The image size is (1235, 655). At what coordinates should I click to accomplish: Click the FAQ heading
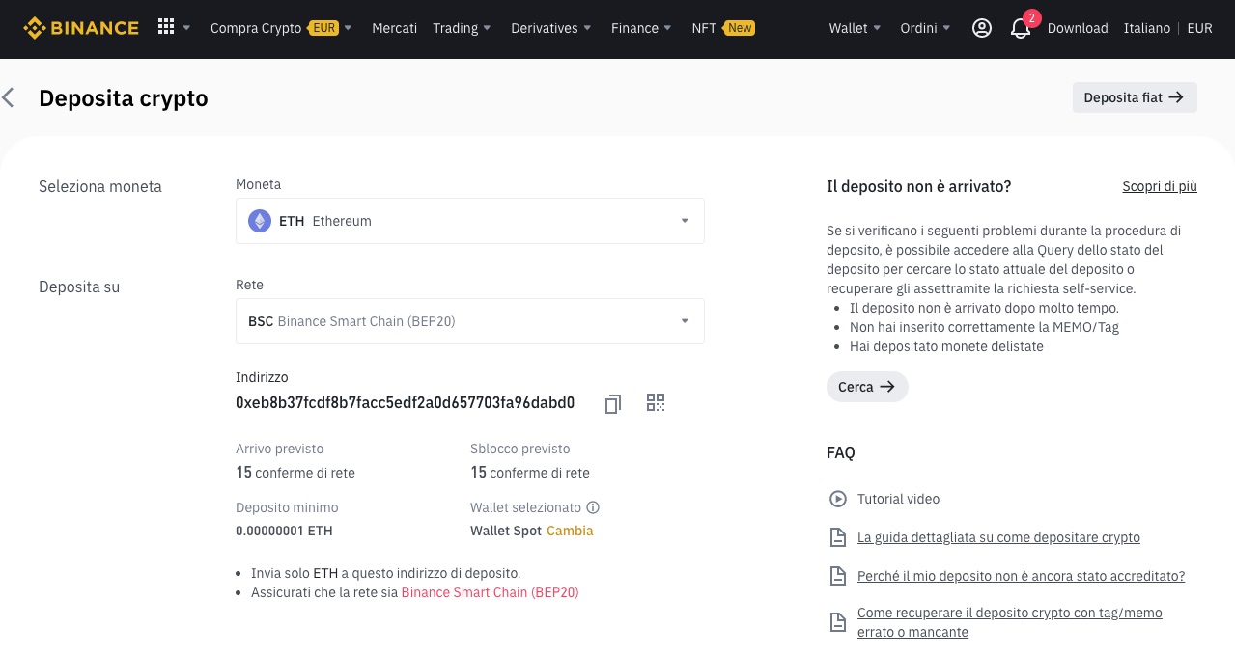841,452
